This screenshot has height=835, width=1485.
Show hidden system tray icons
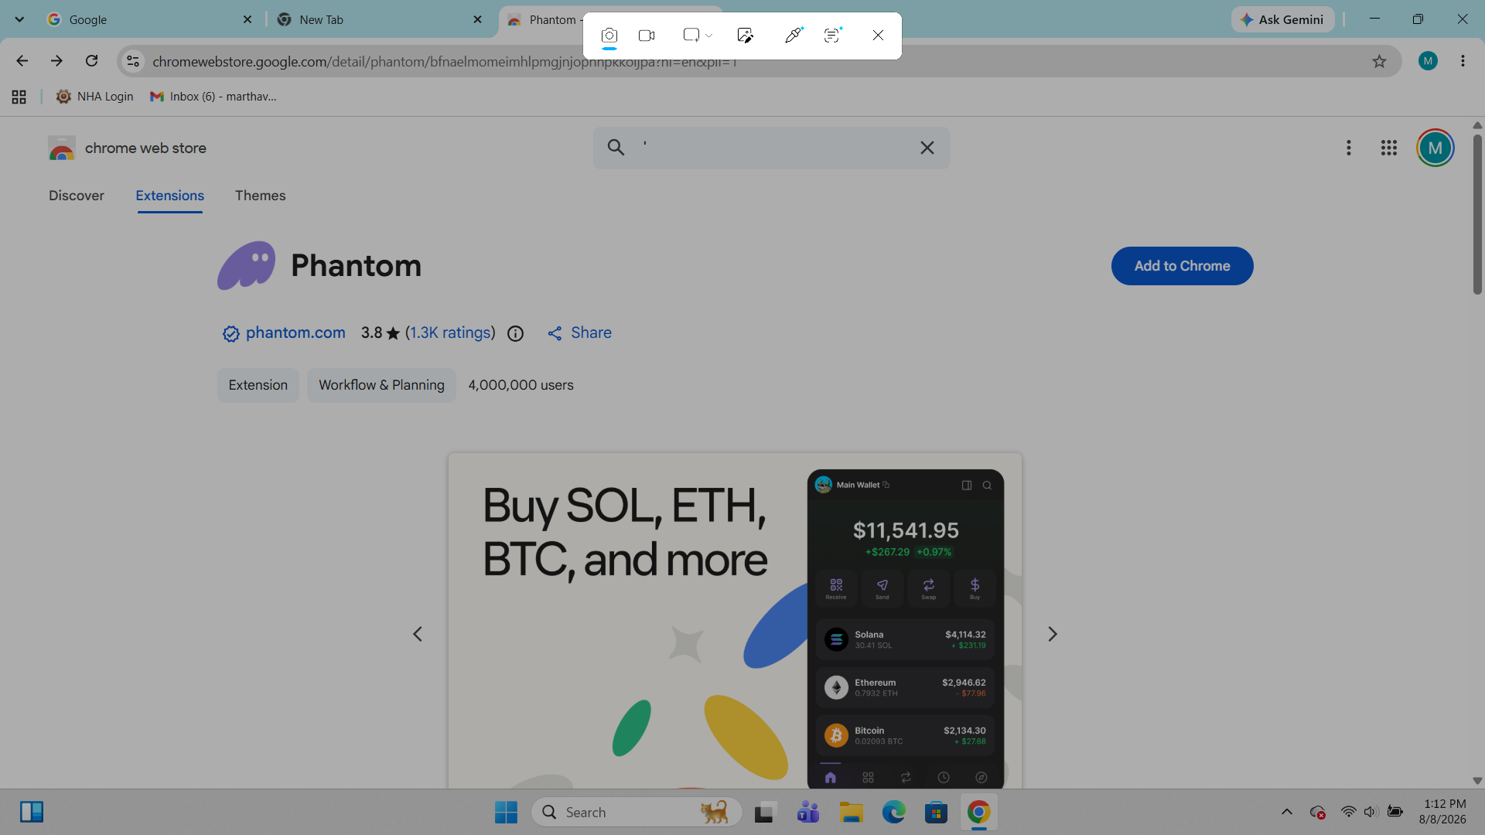(x=1287, y=812)
